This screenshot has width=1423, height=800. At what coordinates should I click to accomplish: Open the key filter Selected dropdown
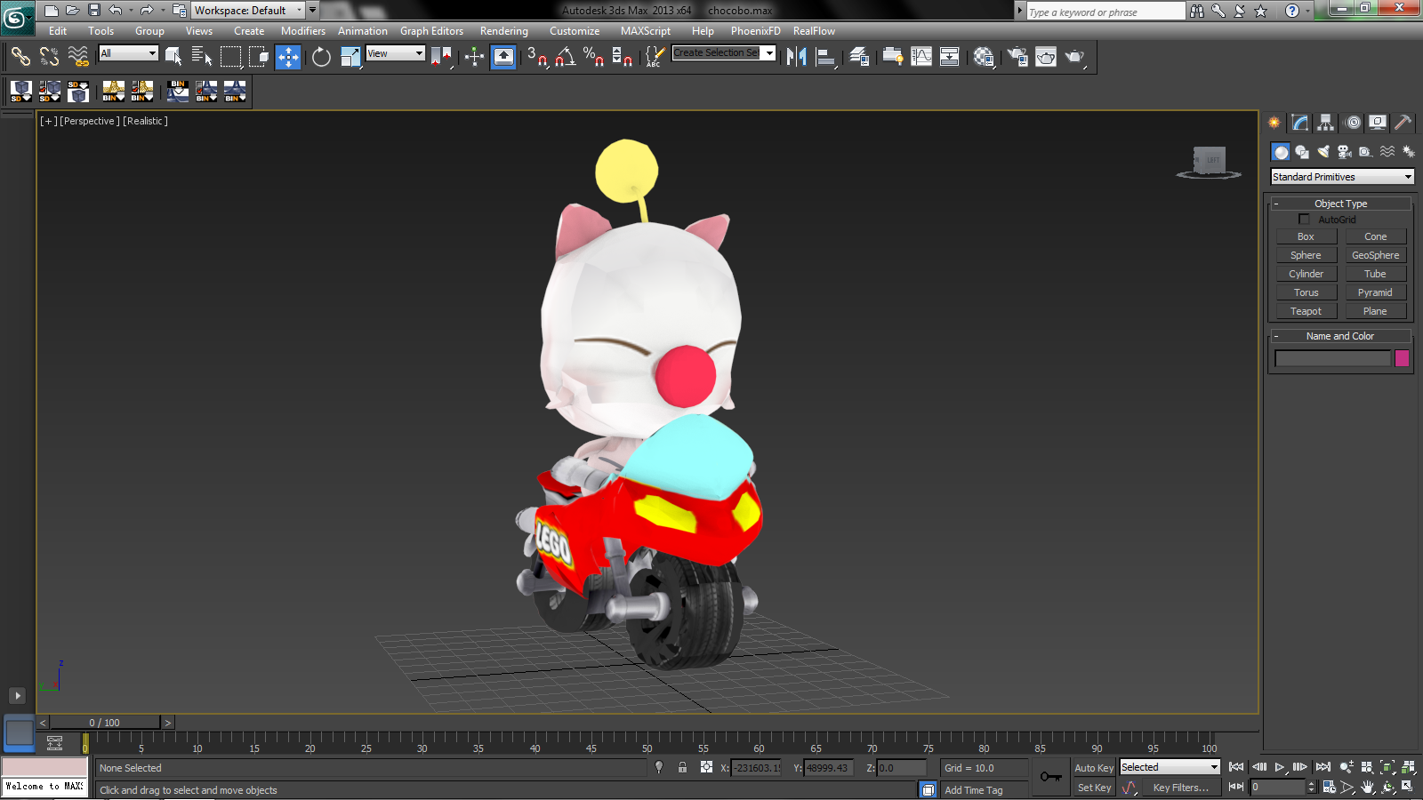(1170, 767)
